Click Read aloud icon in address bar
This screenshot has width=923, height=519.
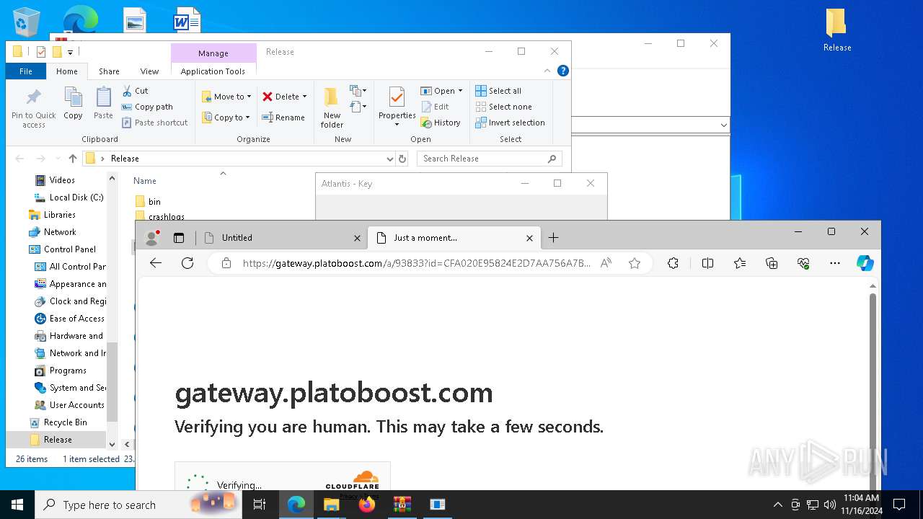(606, 264)
